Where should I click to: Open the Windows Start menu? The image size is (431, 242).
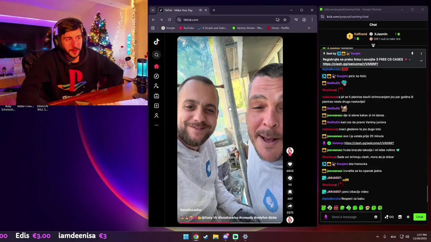186,237
